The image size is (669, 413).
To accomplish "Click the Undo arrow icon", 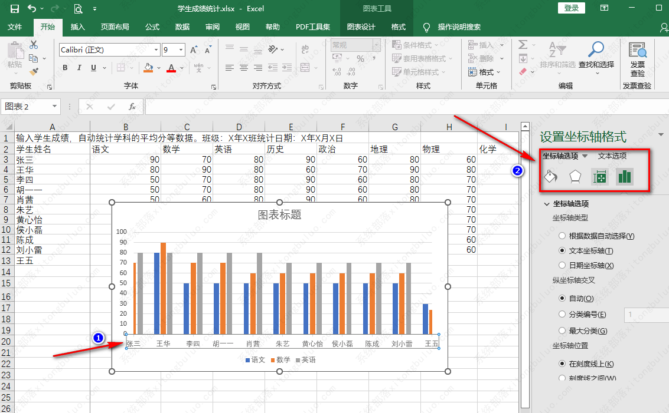I will click(31, 8).
